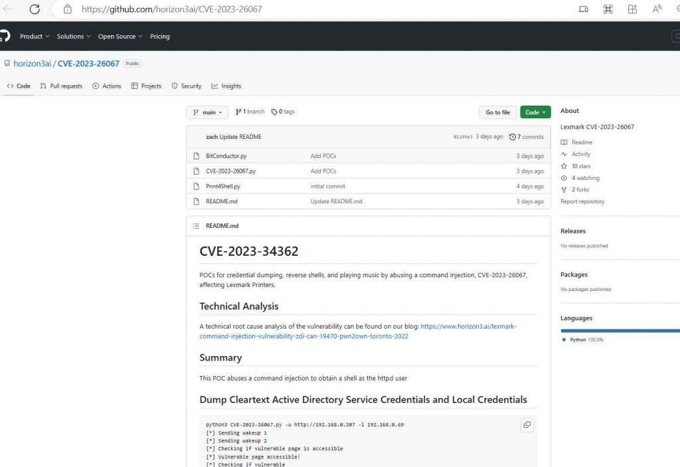680x467 pixels.
Task: Click the browser device/app toolbar icon
Action: point(583,9)
